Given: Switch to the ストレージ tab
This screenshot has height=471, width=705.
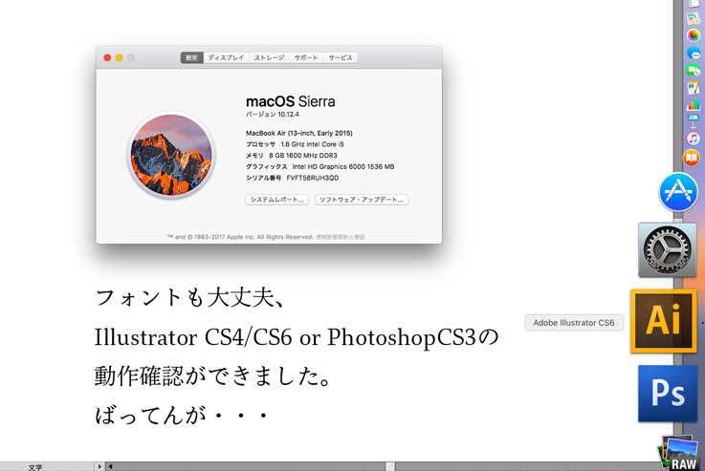Looking at the screenshot, I should point(269,57).
